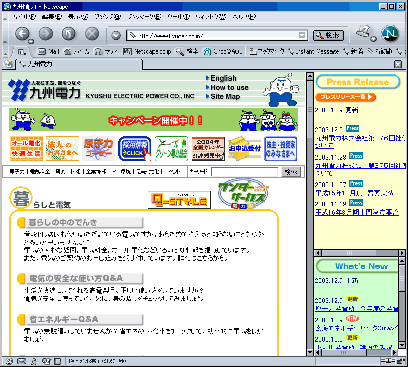Click the Instant Messenger running-man icon
The image size is (408, 367).
[34, 361]
